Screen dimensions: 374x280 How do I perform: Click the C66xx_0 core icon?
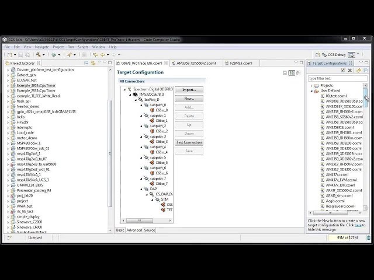(x=152, y=110)
